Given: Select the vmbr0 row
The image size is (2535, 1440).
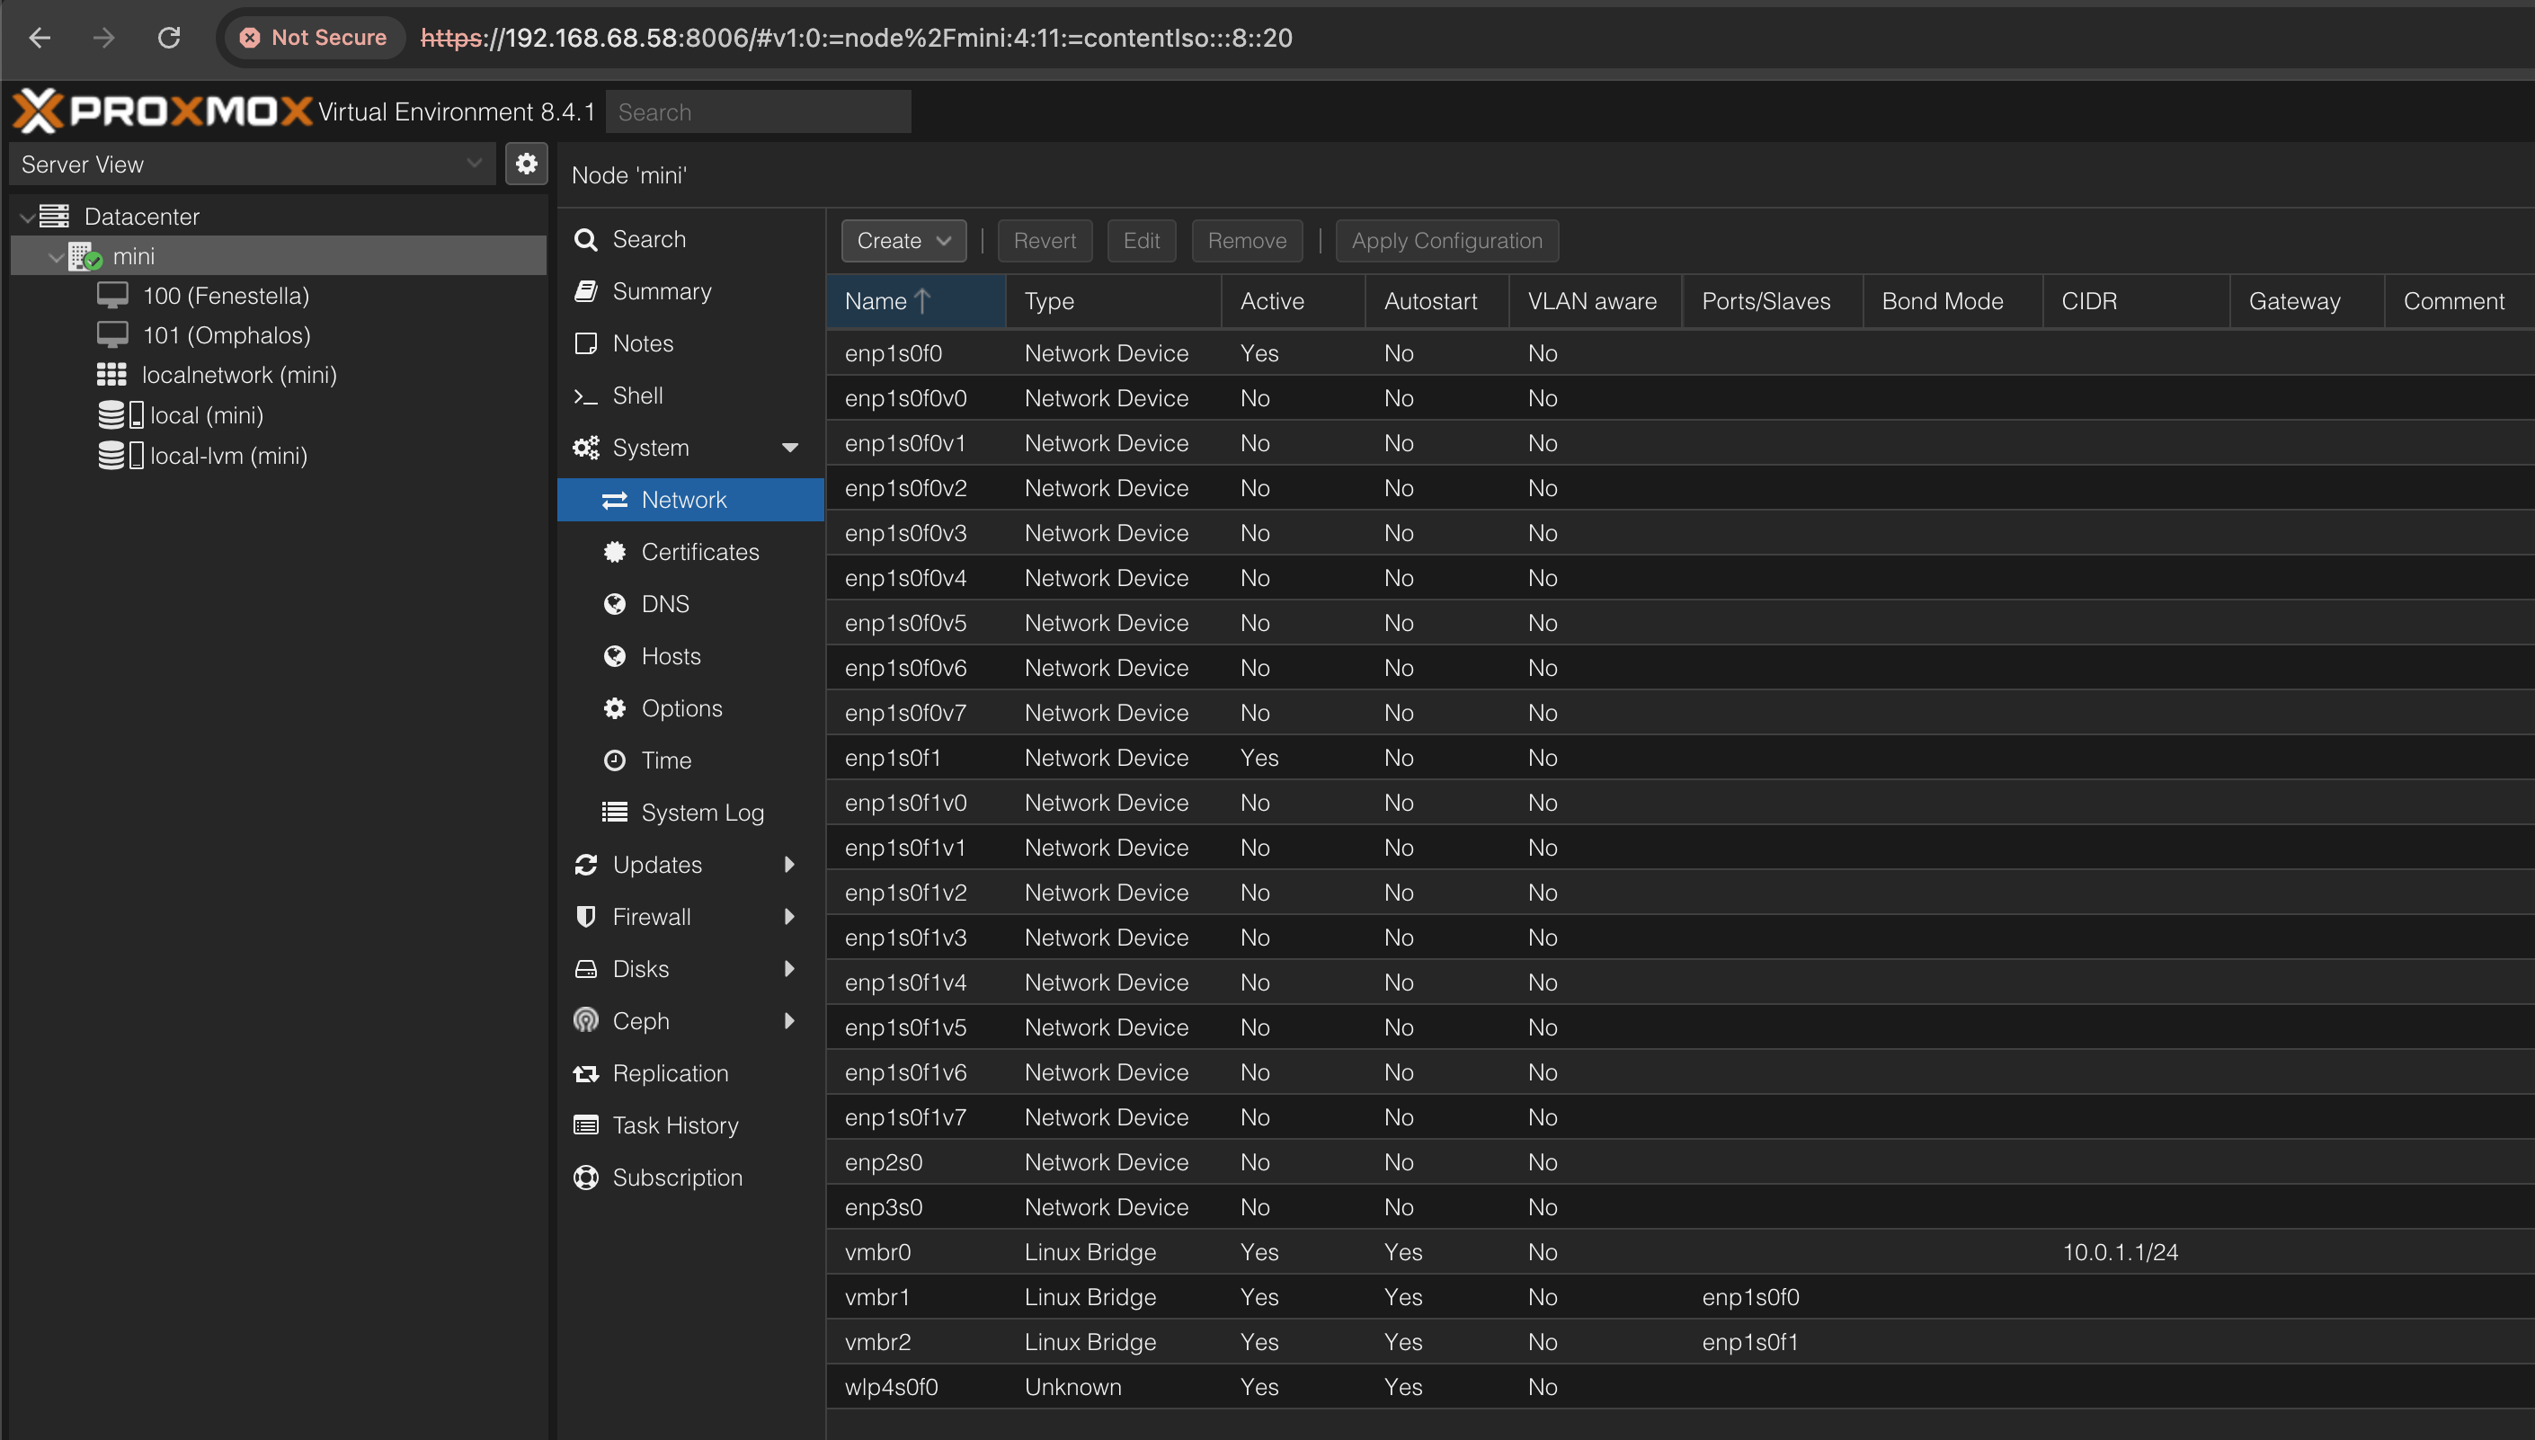Looking at the screenshot, I should click(1679, 1251).
